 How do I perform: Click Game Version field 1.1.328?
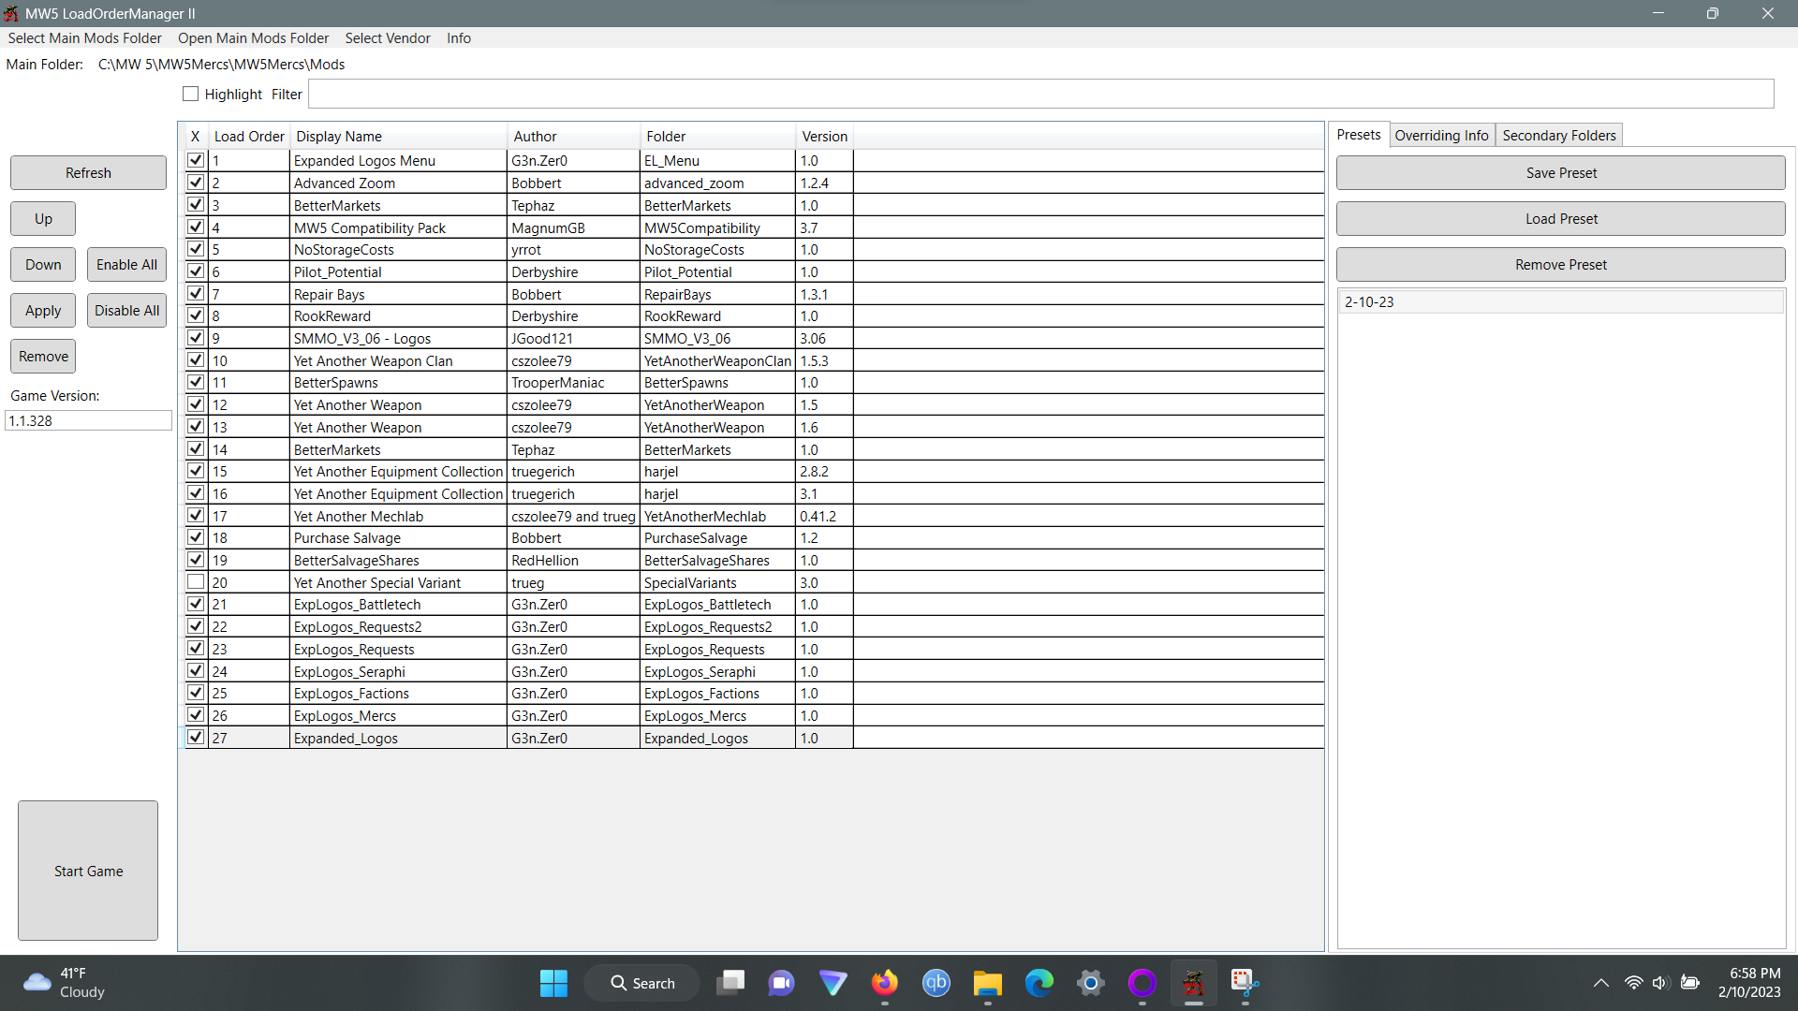click(88, 420)
